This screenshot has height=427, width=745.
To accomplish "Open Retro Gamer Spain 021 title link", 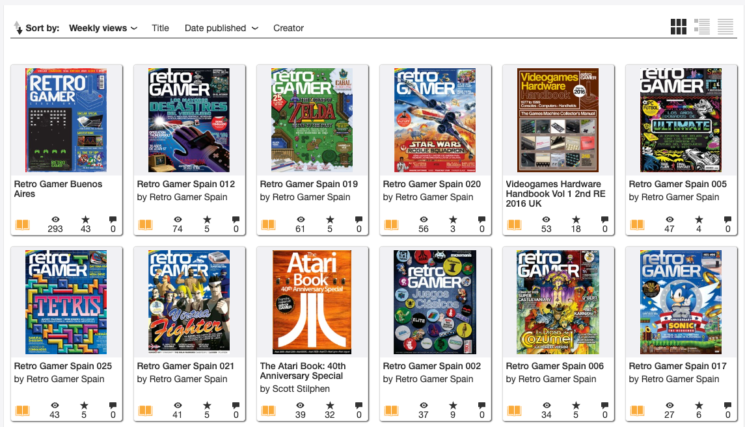I will point(186,367).
